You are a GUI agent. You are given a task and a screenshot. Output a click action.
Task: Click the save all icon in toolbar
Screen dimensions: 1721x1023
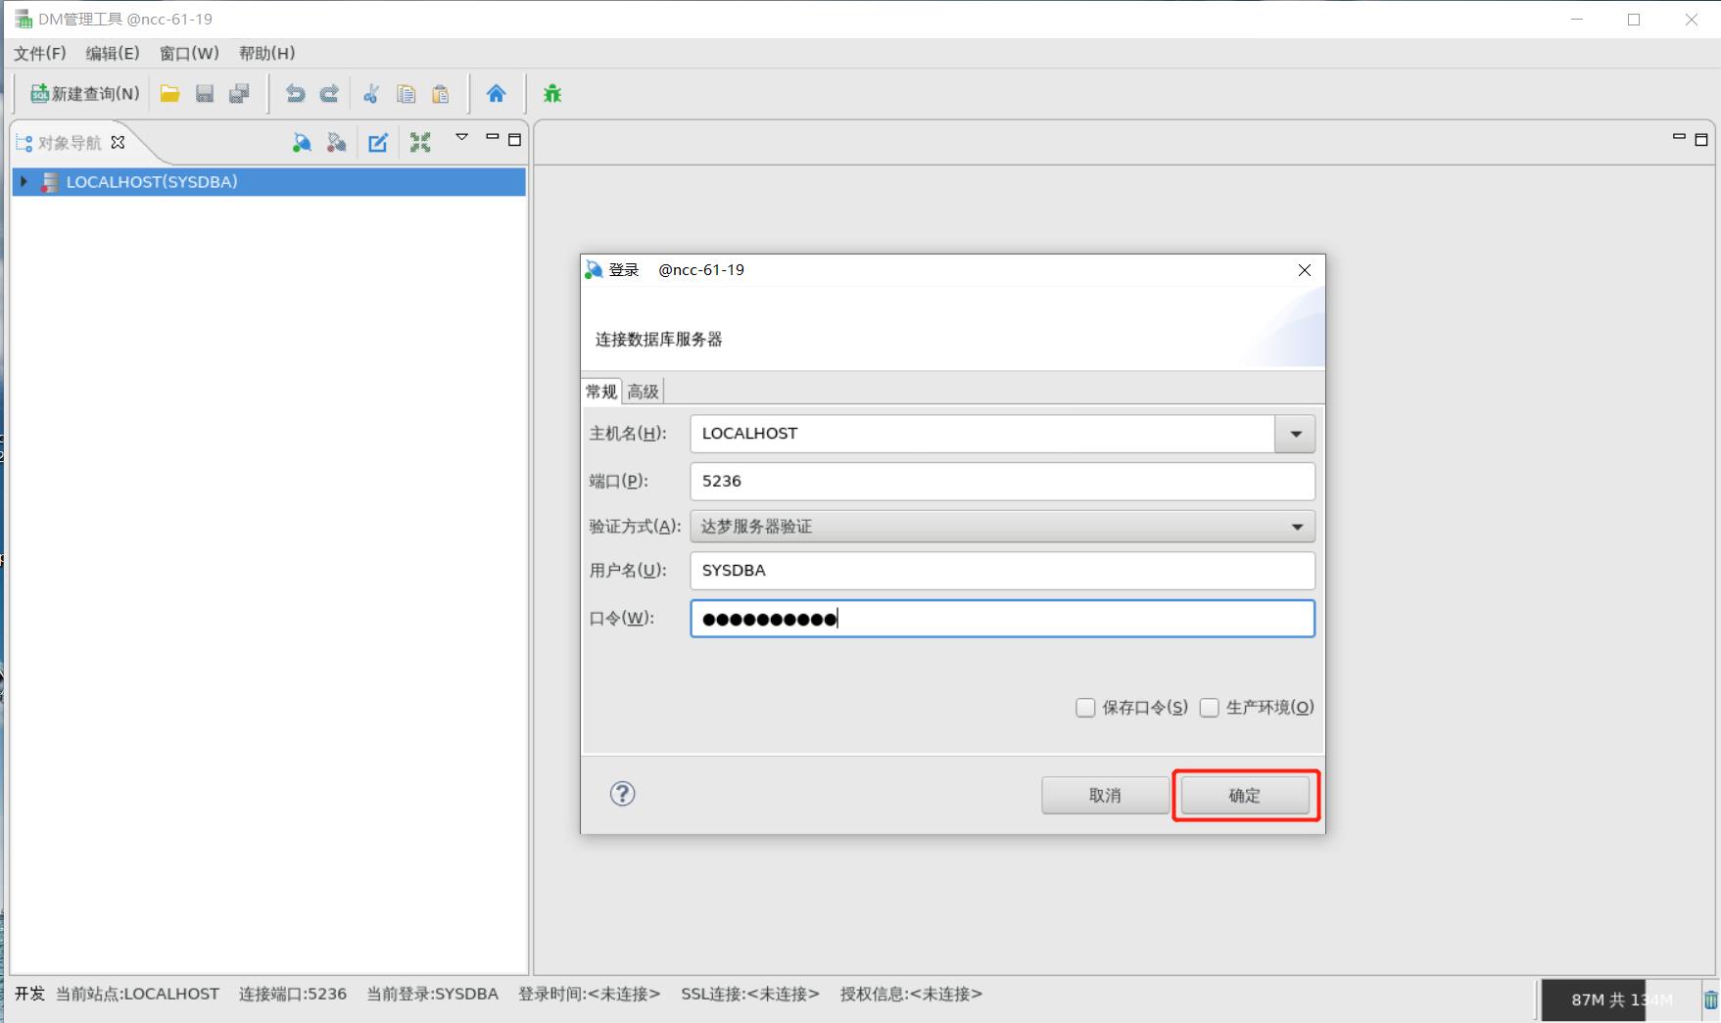(x=239, y=94)
